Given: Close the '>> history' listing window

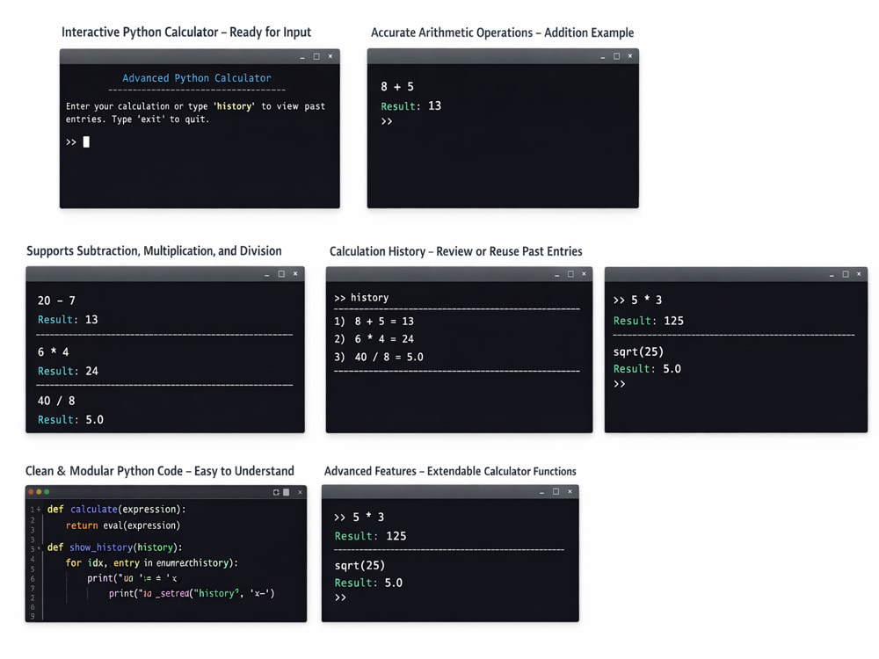Looking at the screenshot, I should tap(585, 273).
